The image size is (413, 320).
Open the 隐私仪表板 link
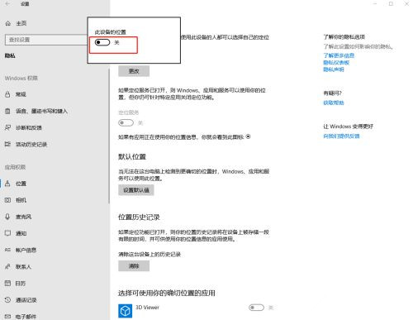click(x=336, y=63)
